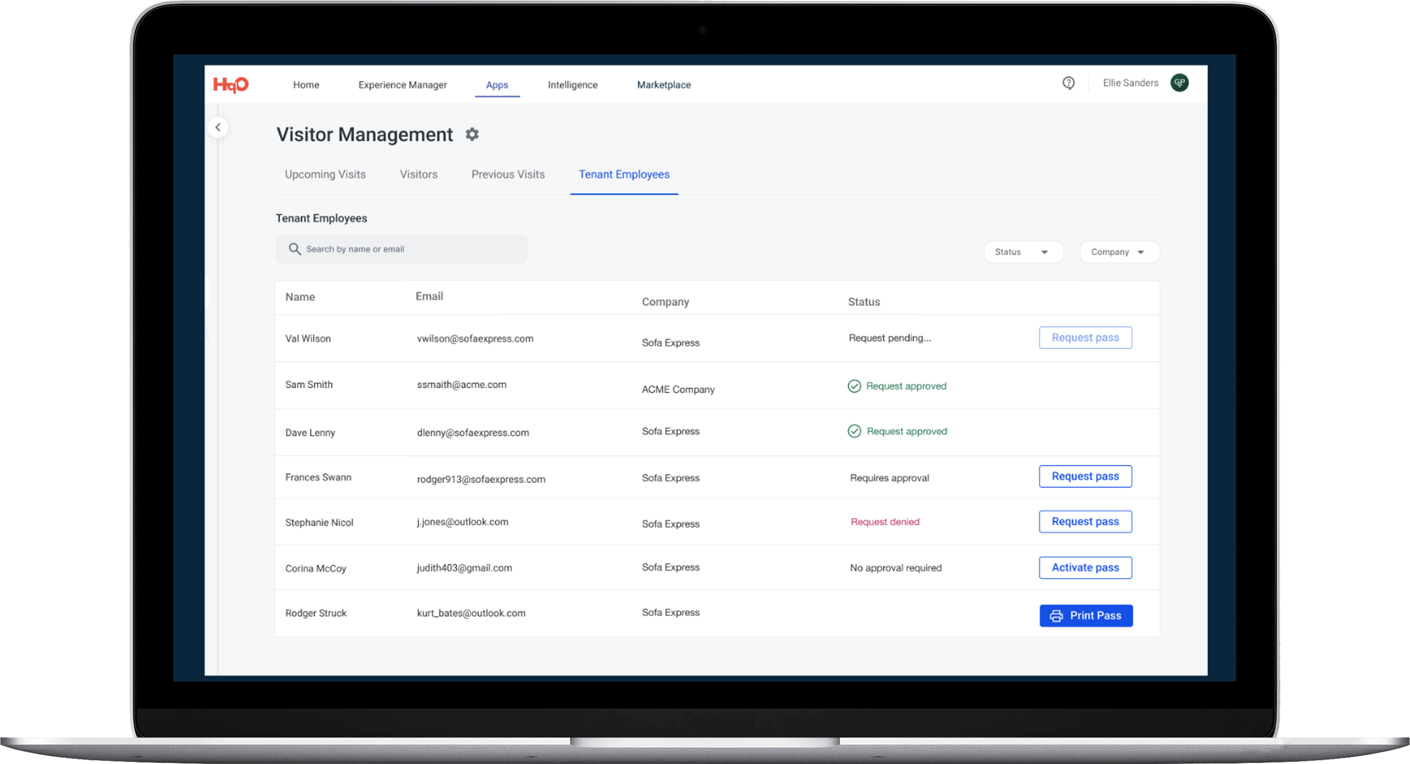The image size is (1410, 764).
Task: Print pass for Rodger Struck
Action: pyautogui.click(x=1086, y=616)
